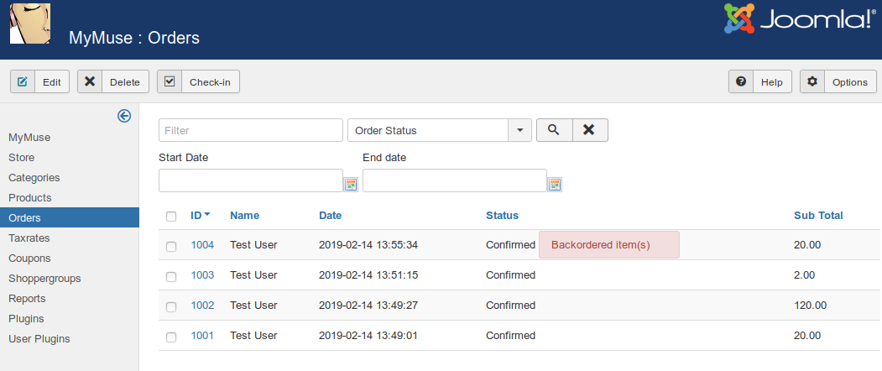Click the 2.00 sub total value
This screenshot has width=882, height=371.
click(x=805, y=275)
